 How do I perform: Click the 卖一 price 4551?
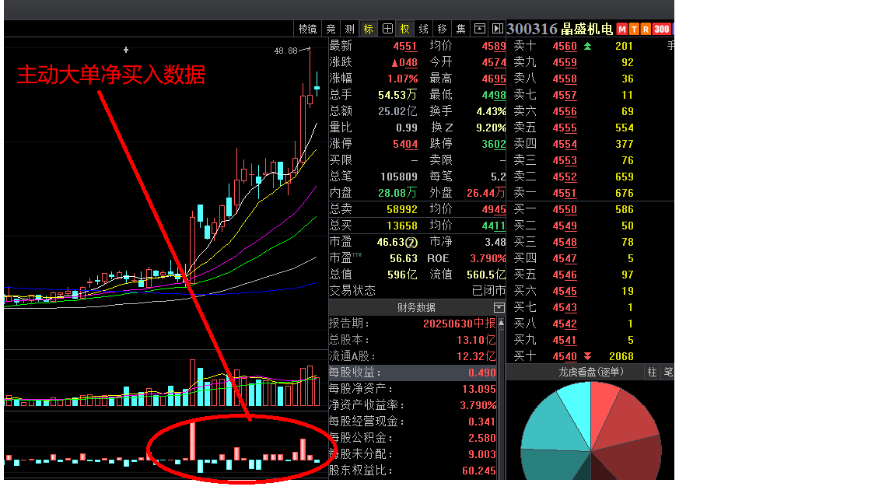(565, 193)
